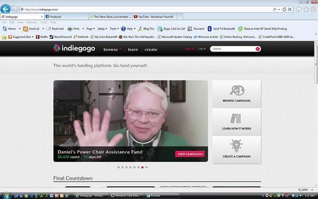
Task: Click the Send To Bluetooth icon
Action: pos(209,29)
